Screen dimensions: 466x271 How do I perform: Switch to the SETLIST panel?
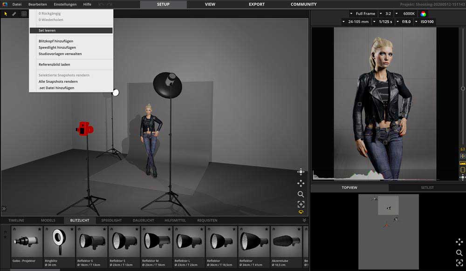[427, 188]
